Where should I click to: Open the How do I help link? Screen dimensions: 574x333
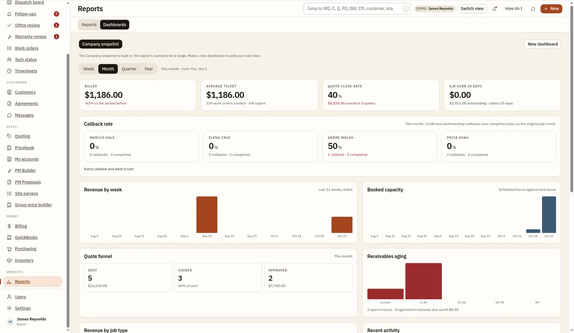point(513,9)
